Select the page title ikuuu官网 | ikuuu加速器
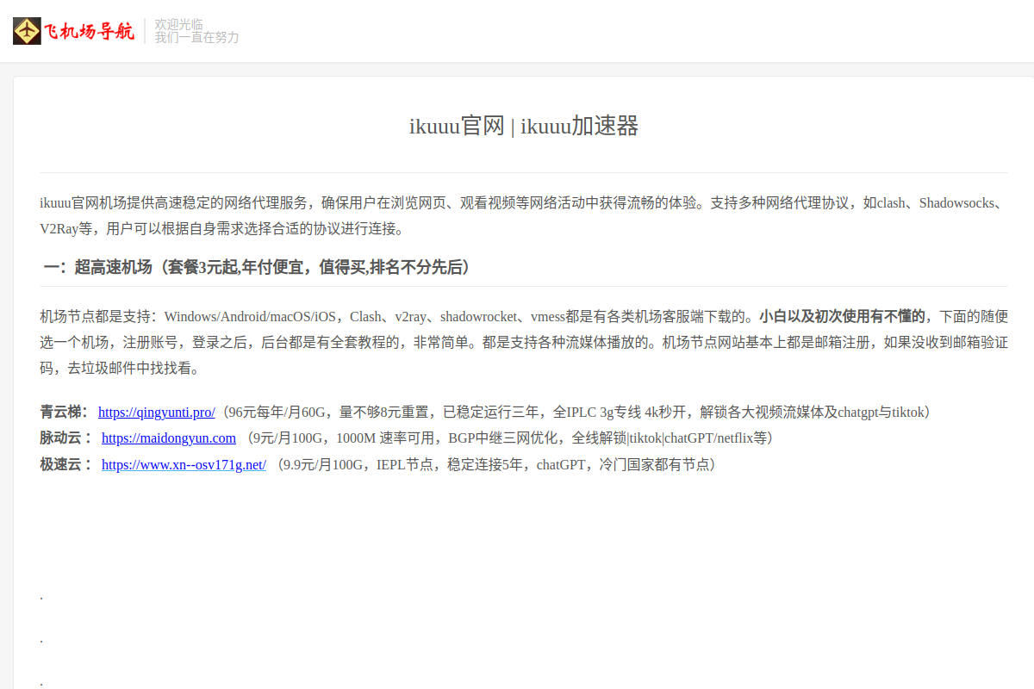 (x=524, y=127)
